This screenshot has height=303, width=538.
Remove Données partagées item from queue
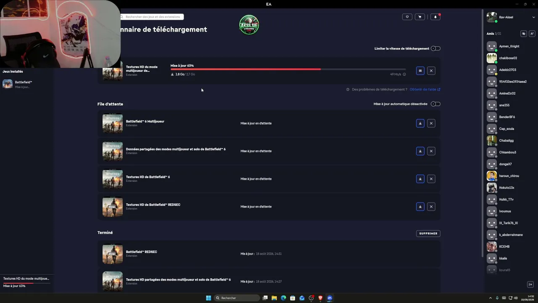(x=431, y=151)
